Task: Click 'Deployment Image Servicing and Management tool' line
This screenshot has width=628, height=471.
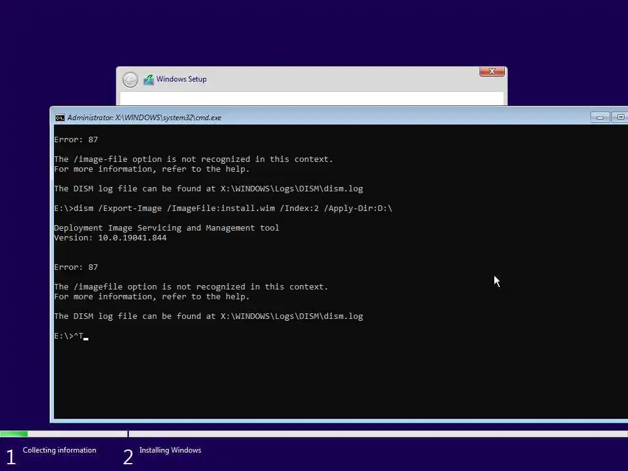Action: point(167,228)
